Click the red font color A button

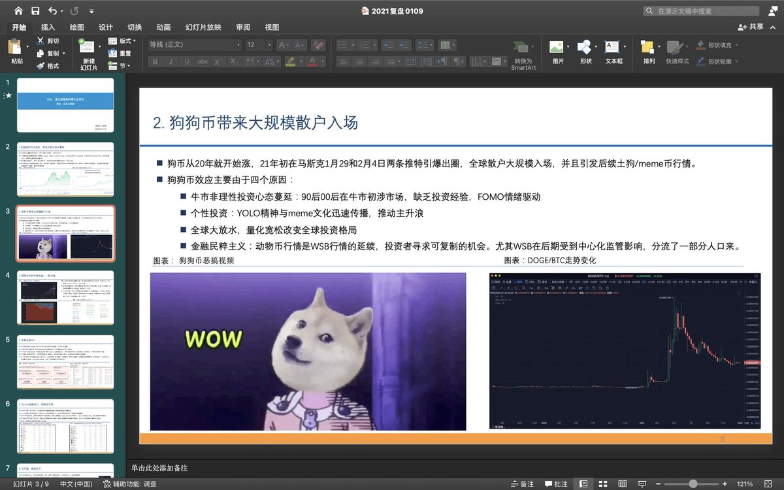pos(312,61)
